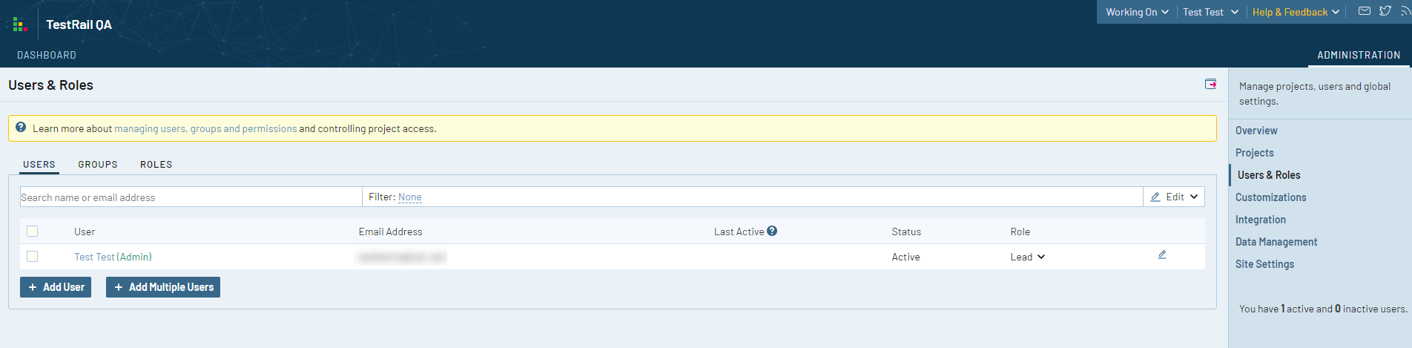
Task: Click the Status column header
Action: [x=906, y=232]
